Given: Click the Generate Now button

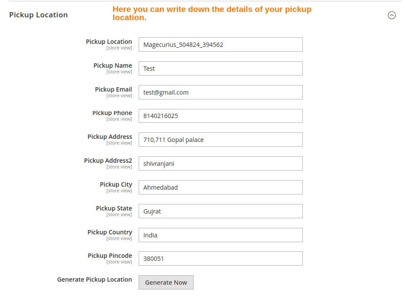Looking at the screenshot, I should pos(166,282).
